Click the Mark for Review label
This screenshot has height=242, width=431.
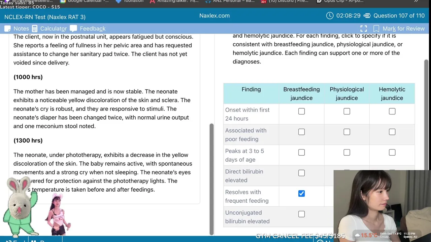[x=403, y=29]
